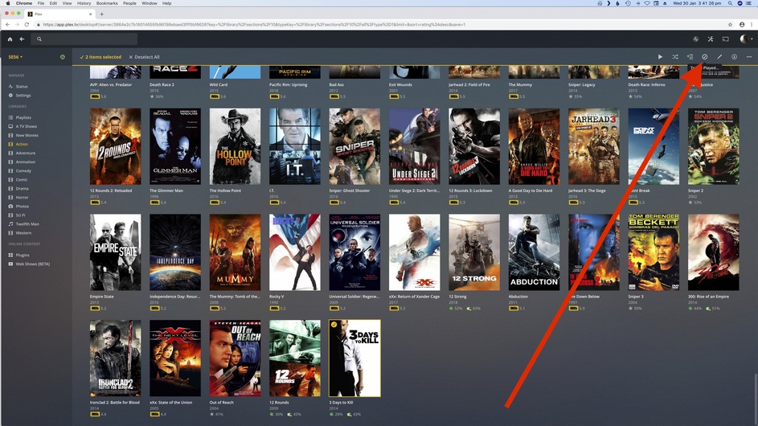Click the Ironclad 2: Battle for Blood title

click(115, 403)
